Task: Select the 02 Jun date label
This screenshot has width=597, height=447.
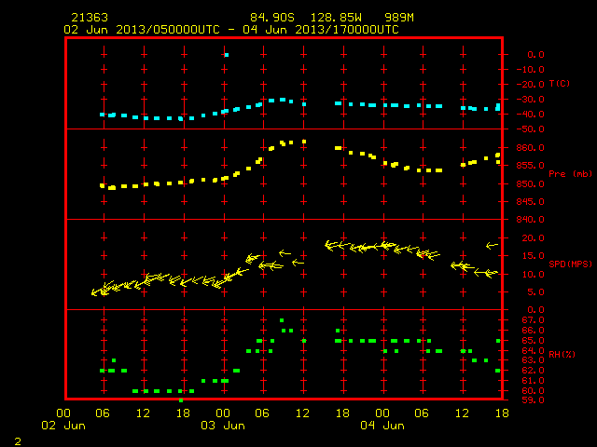Action: (x=63, y=426)
